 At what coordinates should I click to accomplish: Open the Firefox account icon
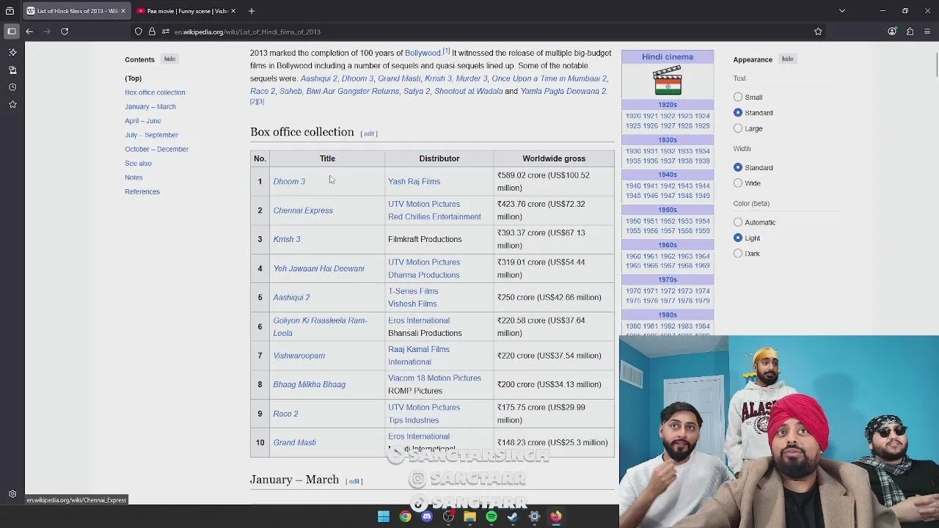892,32
